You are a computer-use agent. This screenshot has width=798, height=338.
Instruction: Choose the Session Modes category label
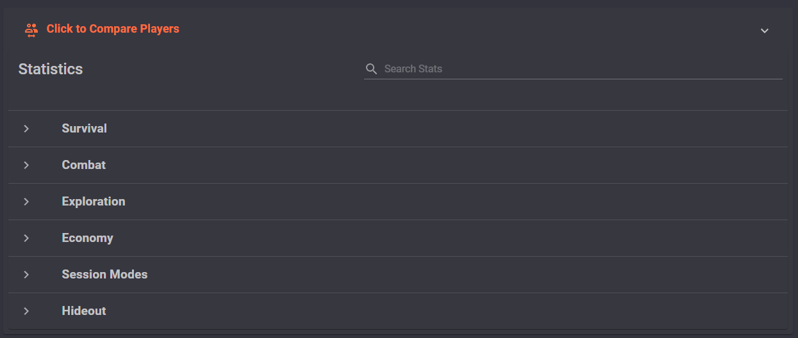point(104,275)
